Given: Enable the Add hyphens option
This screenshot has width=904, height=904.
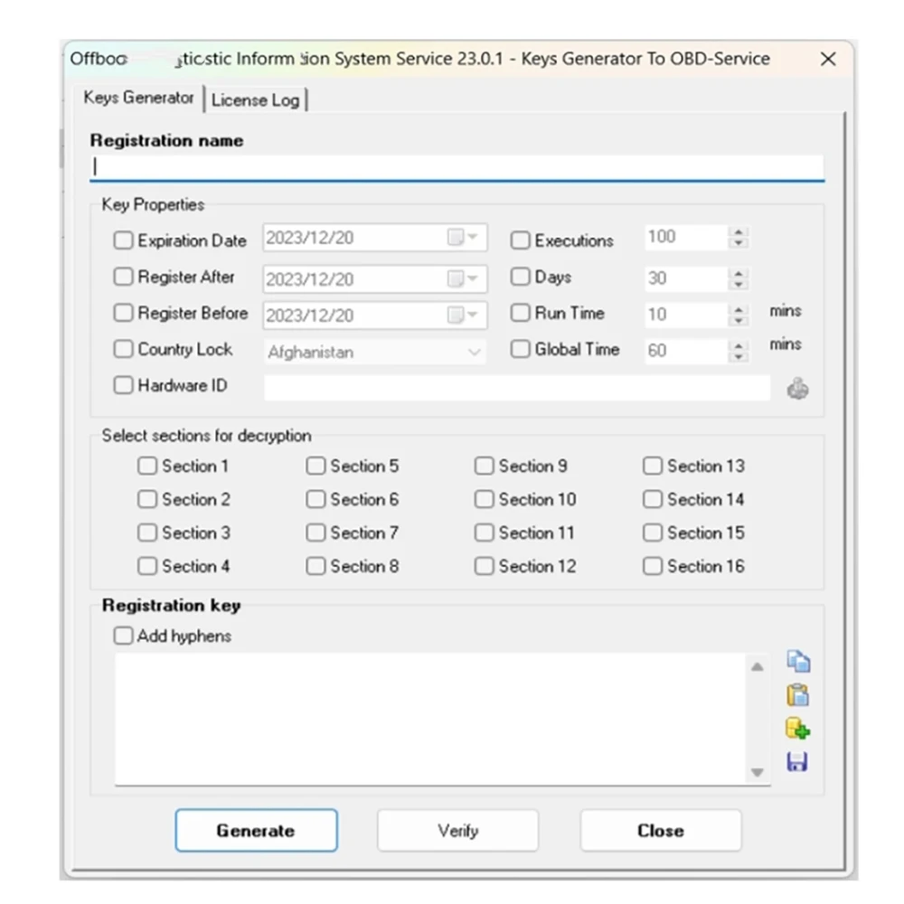Looking at the screenshot, I should coord(123,636).
